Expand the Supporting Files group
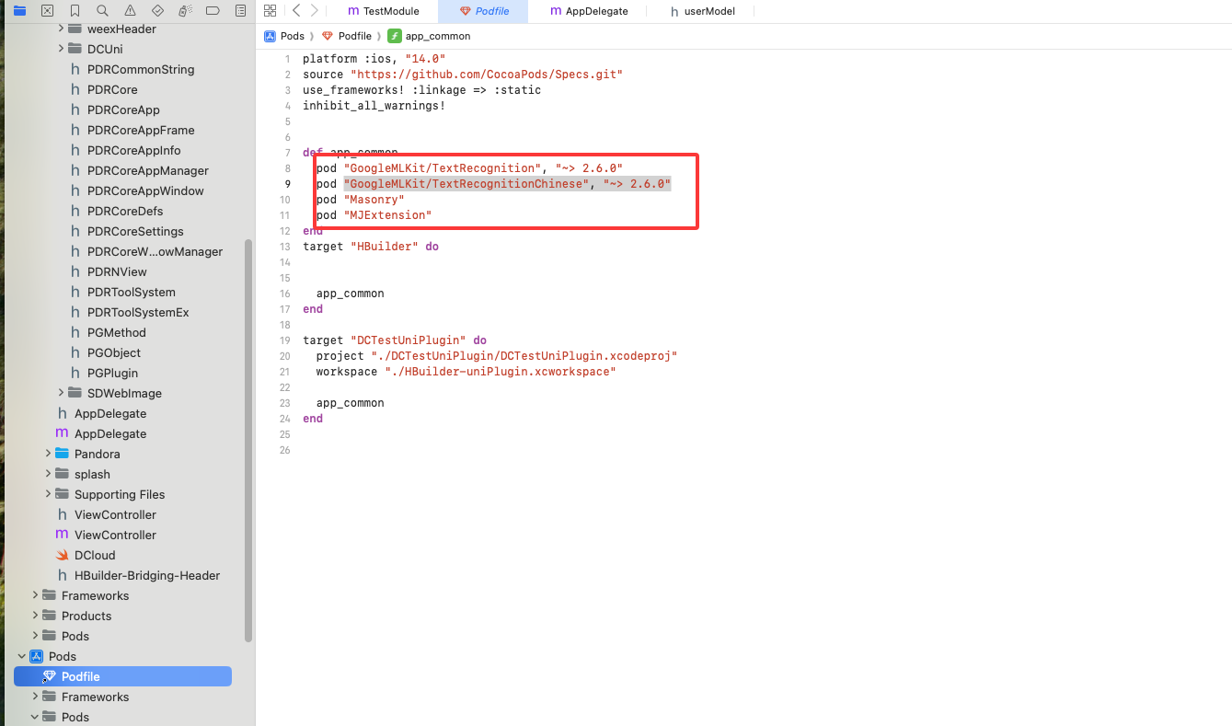Viewport: 1232px width, 726px height. [48, 494]
